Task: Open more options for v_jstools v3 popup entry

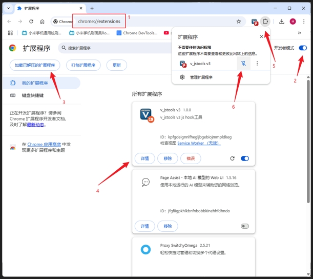Action: pos(257,64)
